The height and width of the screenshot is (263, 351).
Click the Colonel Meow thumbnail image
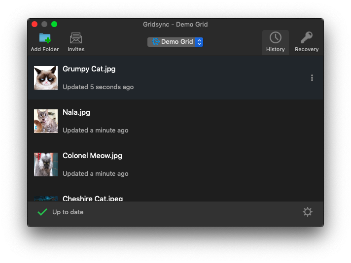pyautogui.click(x=46, y=164)
